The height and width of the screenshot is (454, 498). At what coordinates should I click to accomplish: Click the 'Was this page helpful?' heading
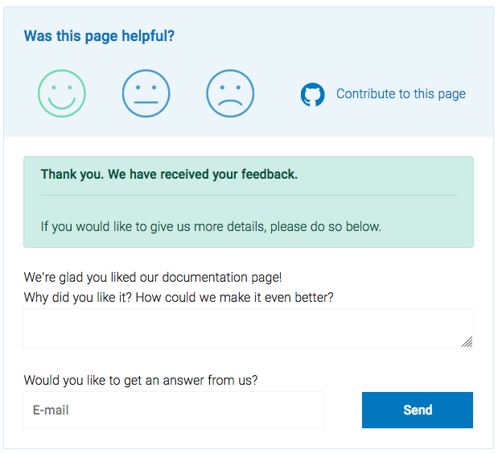click(x=99, y=35)
